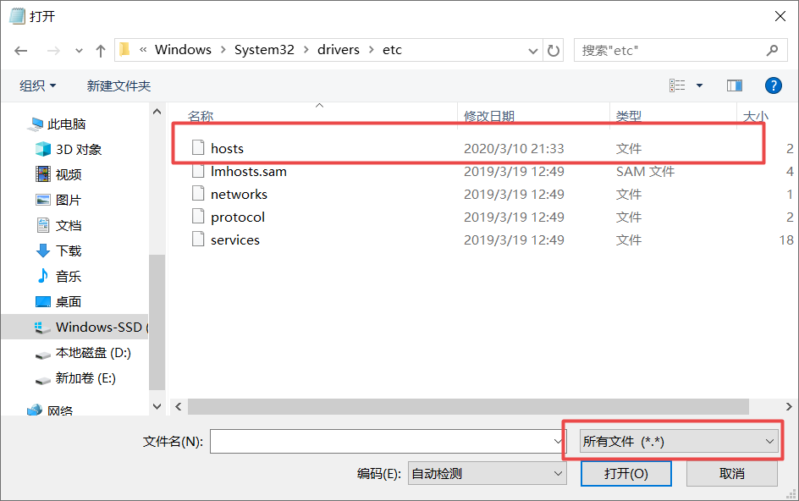Expand the address bar history dropdown
799x501 pixels.
point(533,51)
